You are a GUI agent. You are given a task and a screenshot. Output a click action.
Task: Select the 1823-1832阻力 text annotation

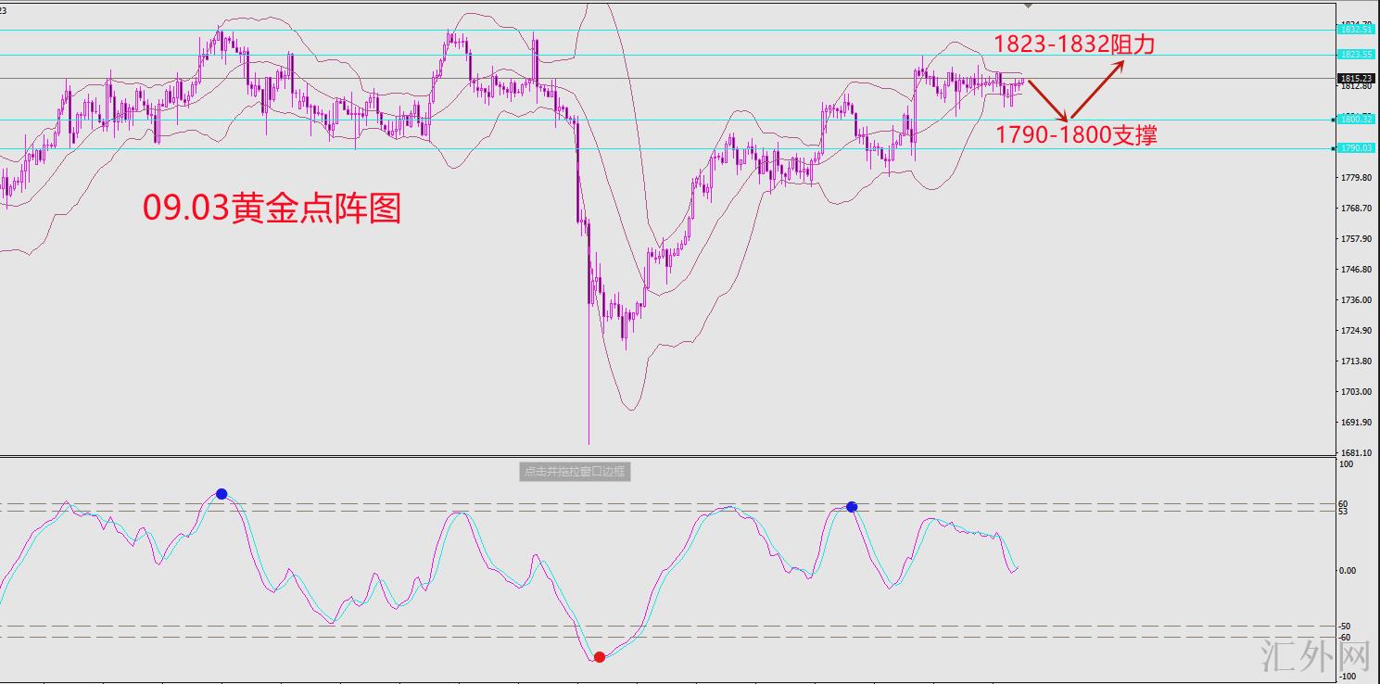pos(1074,44)
